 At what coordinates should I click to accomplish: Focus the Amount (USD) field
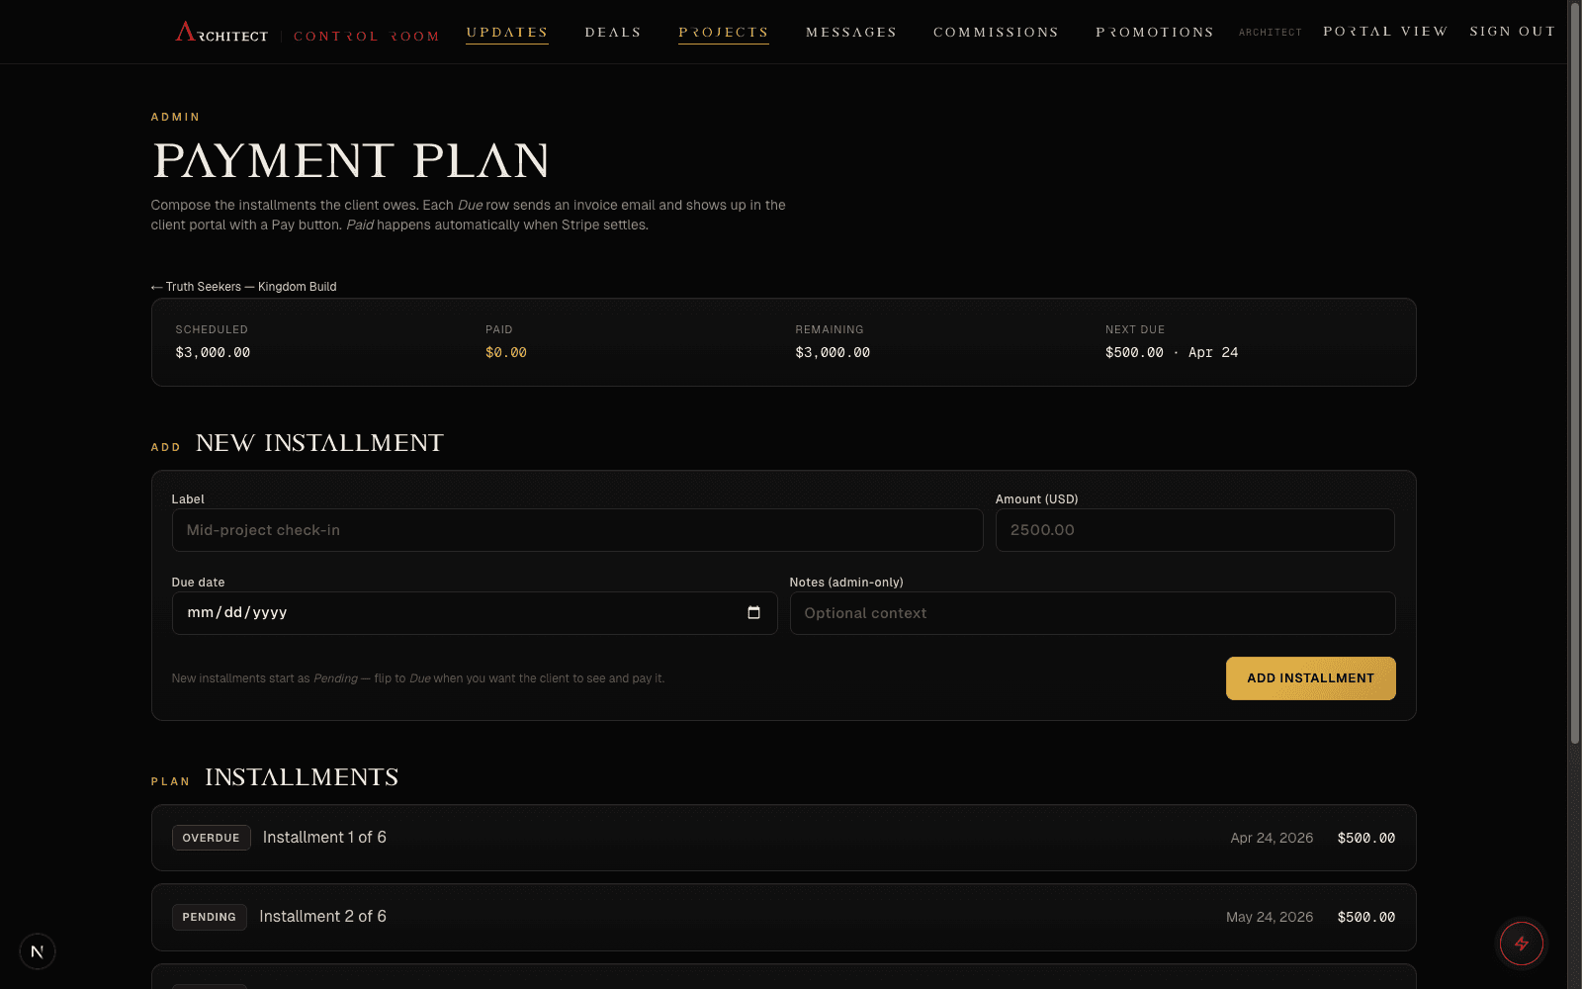[x=1195, y=530]
